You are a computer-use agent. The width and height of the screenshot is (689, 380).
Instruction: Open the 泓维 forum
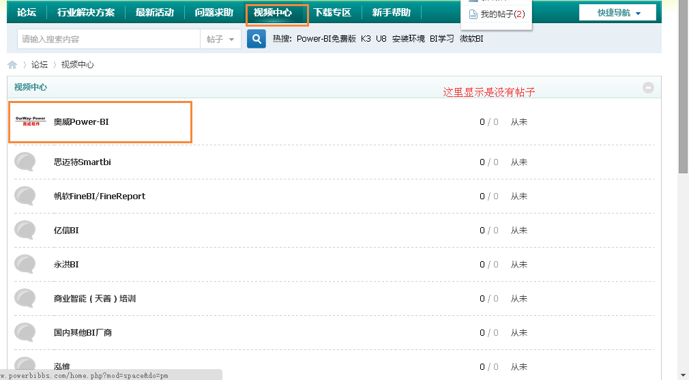click(x=62, y=366)
